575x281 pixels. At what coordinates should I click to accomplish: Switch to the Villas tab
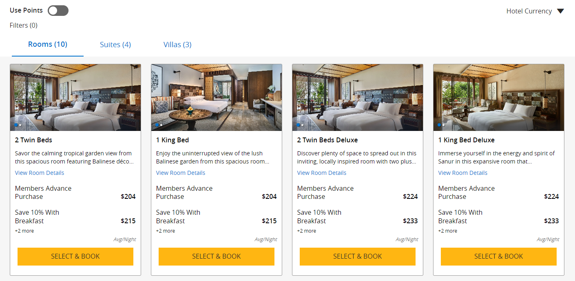pyautogui.click(x=177, y=44)
